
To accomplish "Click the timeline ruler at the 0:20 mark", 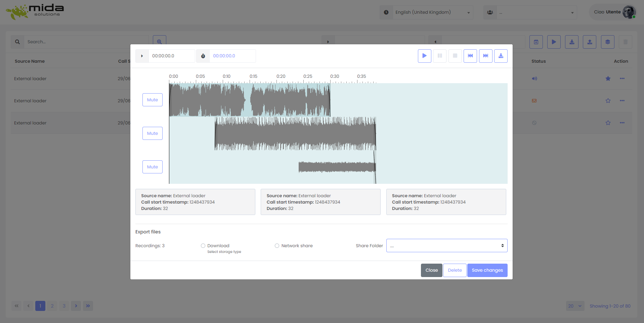I will click(x=281, y=79).
